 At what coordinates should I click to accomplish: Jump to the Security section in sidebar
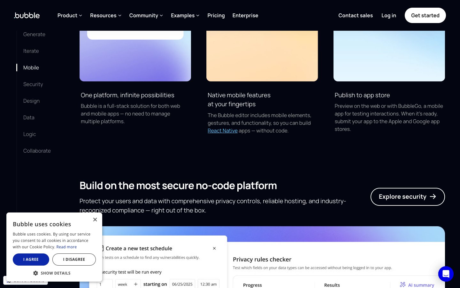[x=33, y=84]
